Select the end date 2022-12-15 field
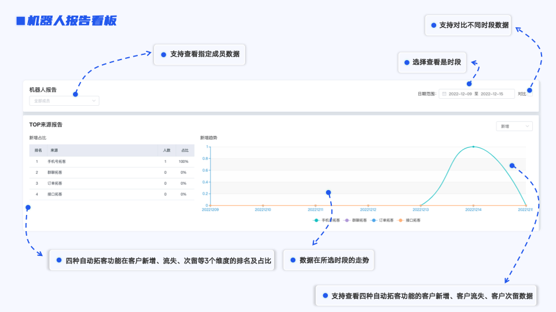The image size is (556, 312). pyautogui.click(x=492, y=94)
